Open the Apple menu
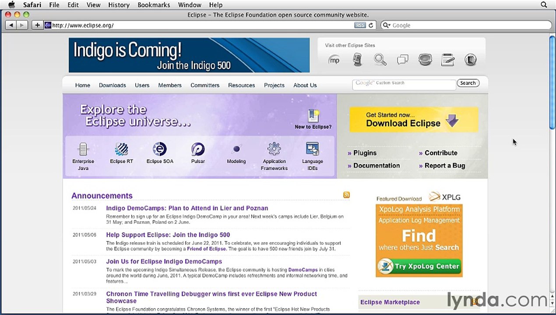Image resolution: width=556 pixels, height=315 pixels. click(12, 5)
